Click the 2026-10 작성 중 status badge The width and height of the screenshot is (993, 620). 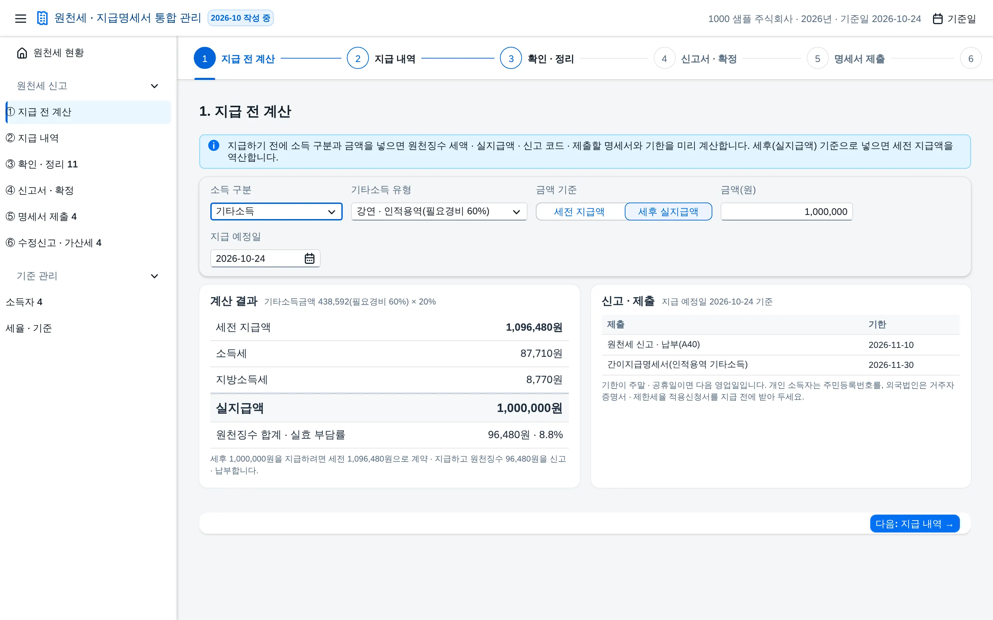pyautogui.click(x=240, y=18)
